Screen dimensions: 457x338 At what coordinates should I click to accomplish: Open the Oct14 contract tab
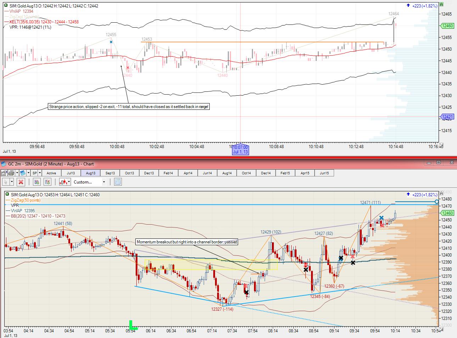246,173
